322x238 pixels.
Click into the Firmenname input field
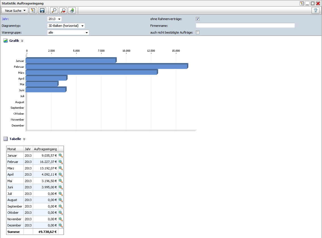click(x=245, y=25)
